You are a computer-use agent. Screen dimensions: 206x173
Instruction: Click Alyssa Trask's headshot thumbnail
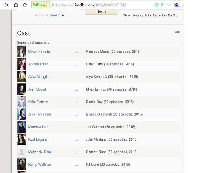pyautogui.click(x=21, y=64)
